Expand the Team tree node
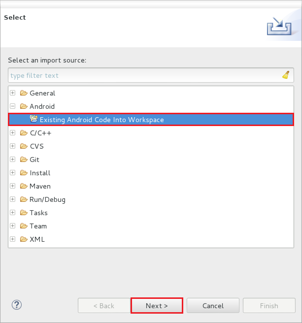Viewport: 302px width, 323px height. point(13,226)
